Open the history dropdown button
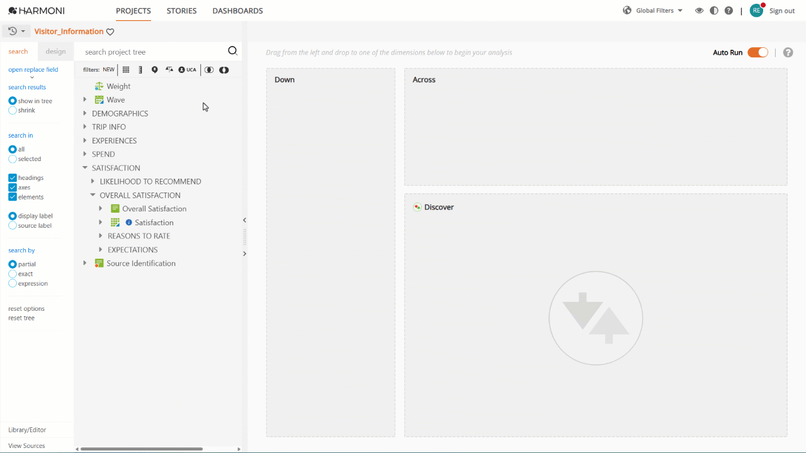 click(x=16, y=31)
